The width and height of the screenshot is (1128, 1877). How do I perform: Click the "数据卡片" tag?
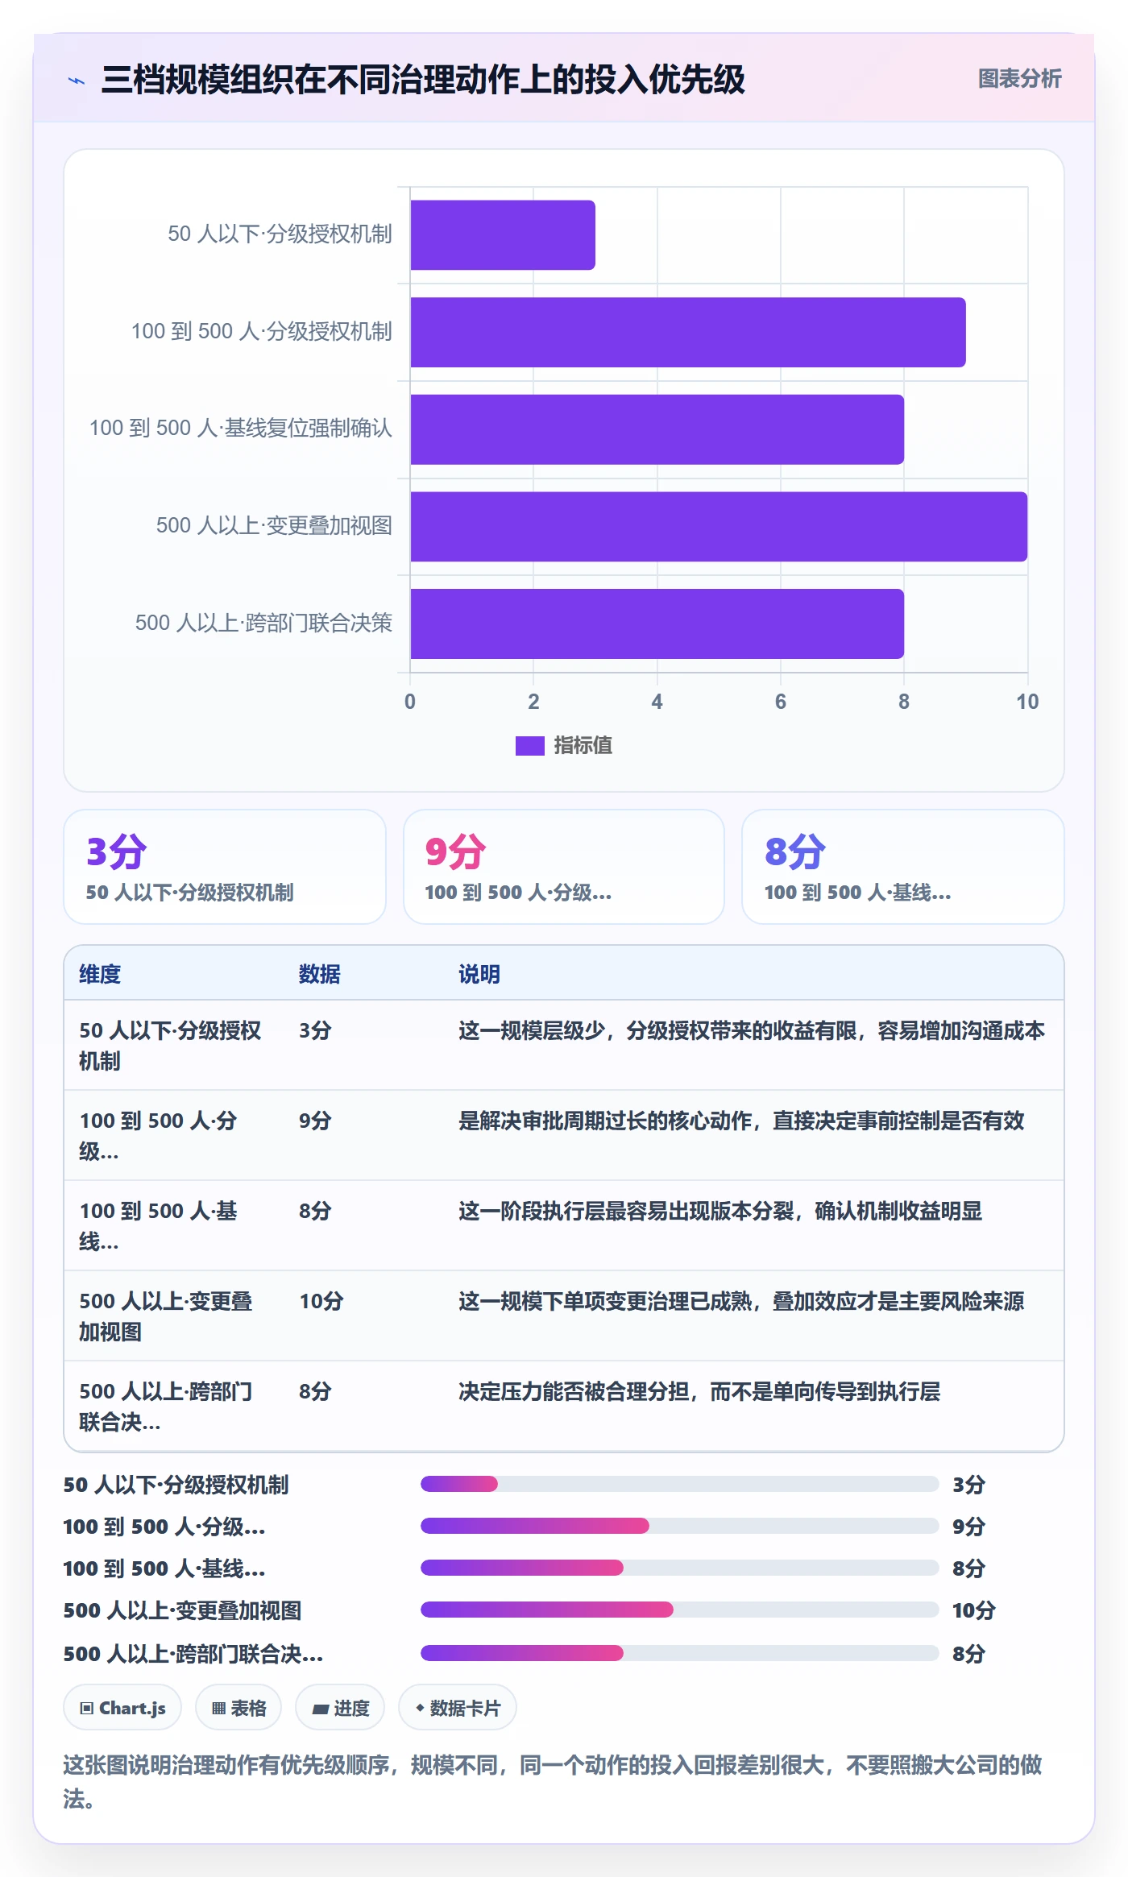[x=458, y=1708]
